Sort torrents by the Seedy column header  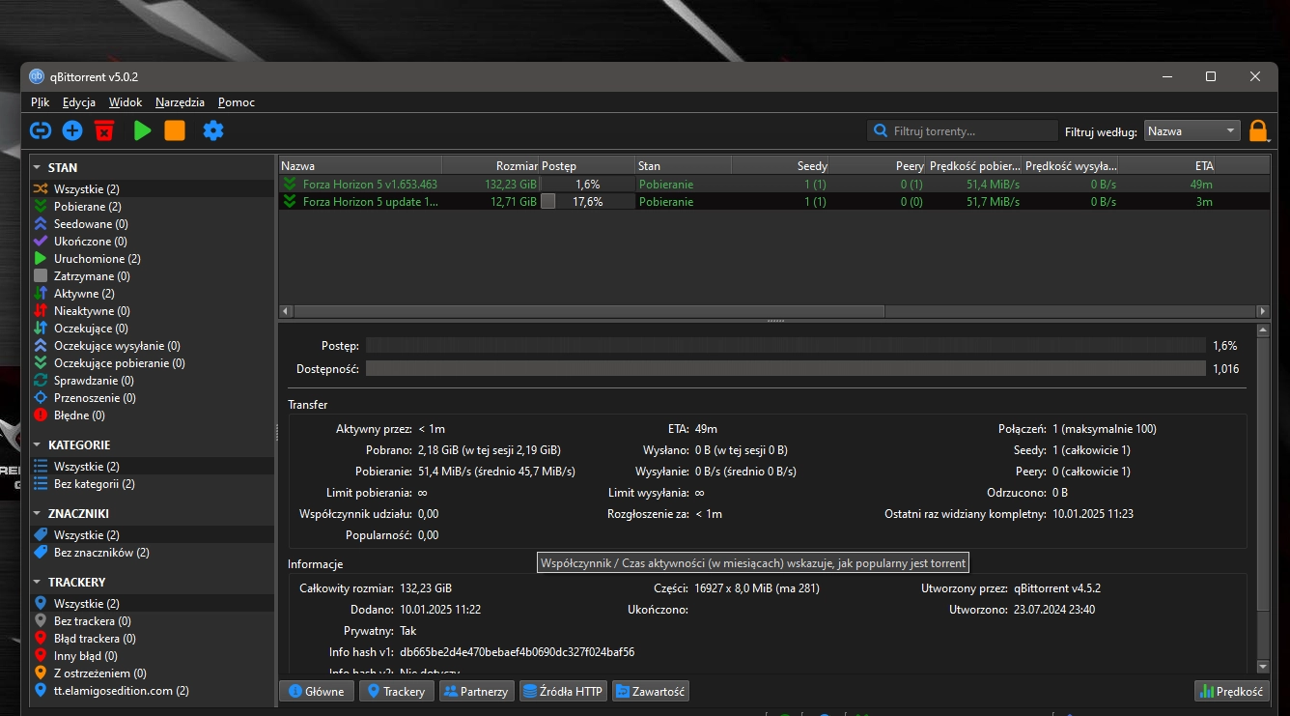click(779, 165)
